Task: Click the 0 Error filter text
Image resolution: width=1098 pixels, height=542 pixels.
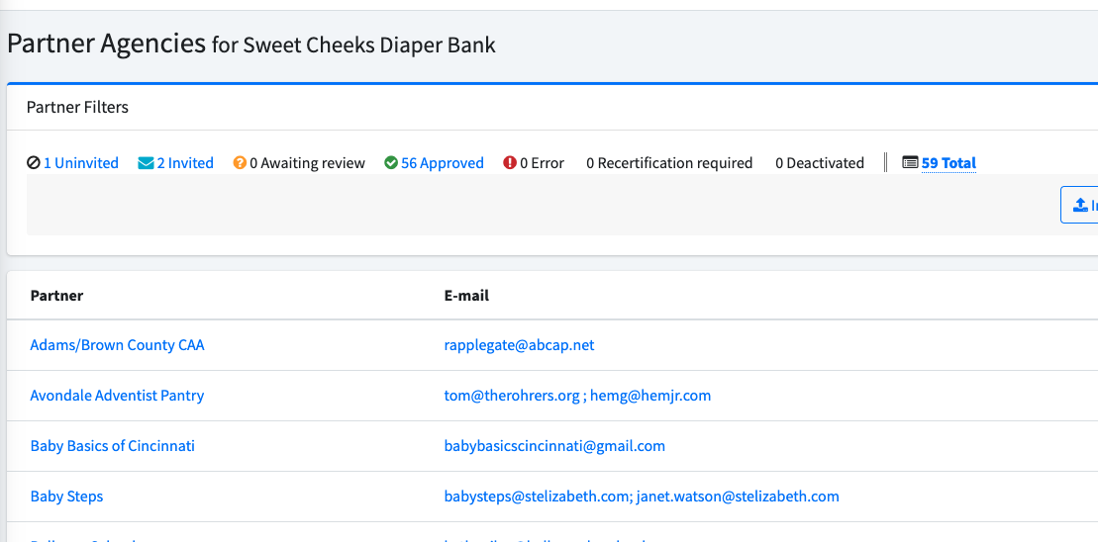Action: coord(542,163)
